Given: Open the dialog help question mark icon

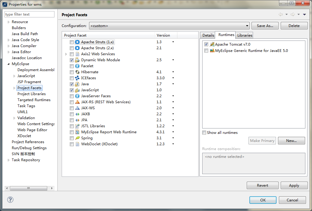Looking at the screenshot, I should [x=10, y=200].
